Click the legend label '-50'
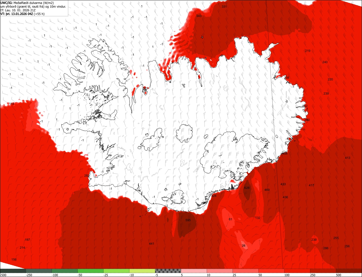This screenshot has height=277, width=362. [80, 275]
